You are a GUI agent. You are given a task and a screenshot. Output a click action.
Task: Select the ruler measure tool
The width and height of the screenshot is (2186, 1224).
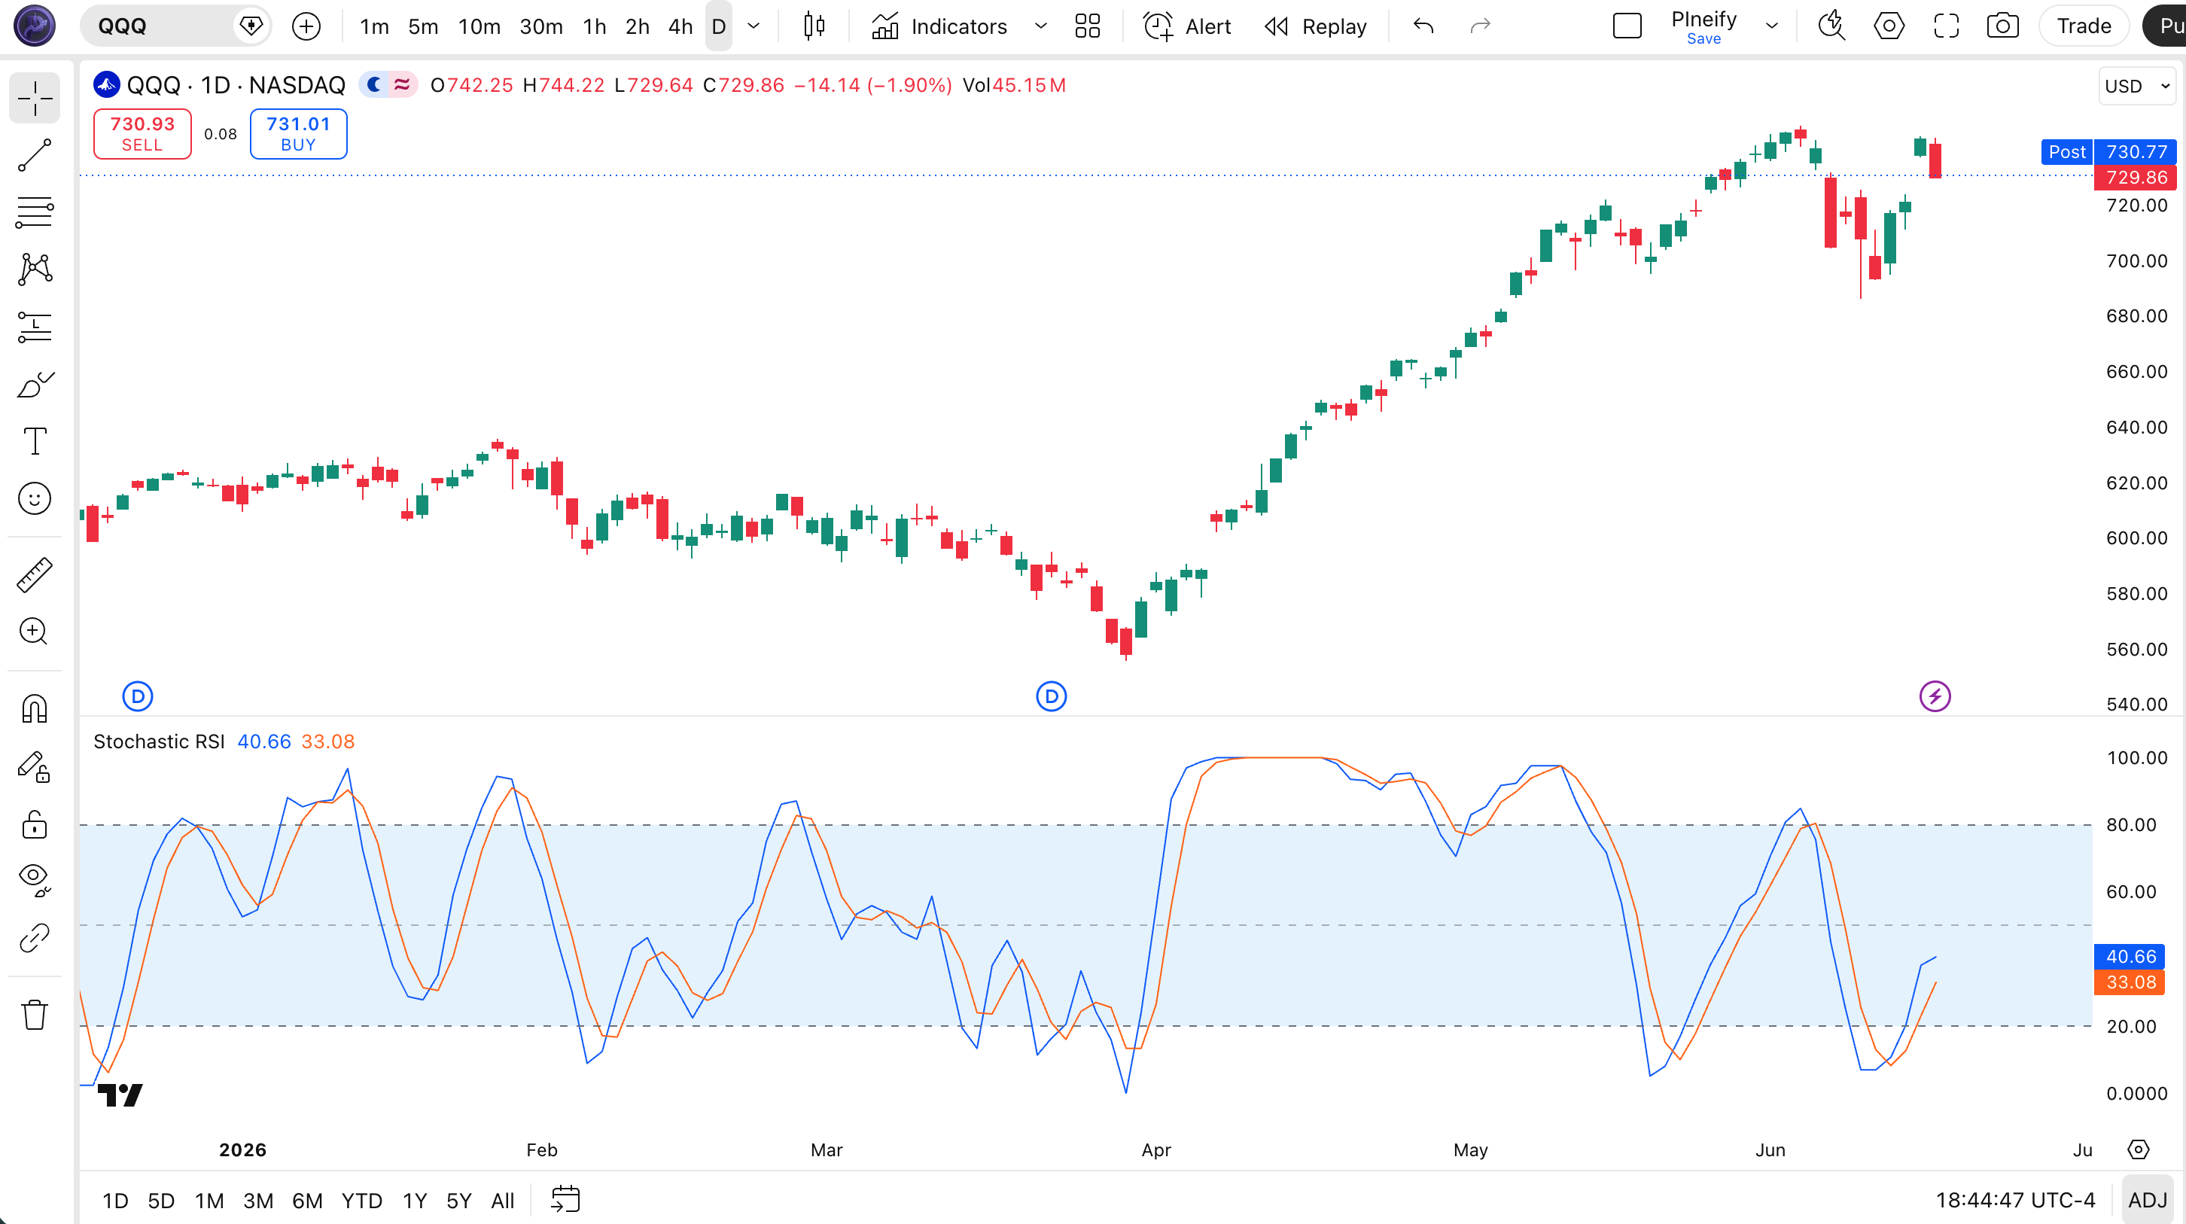pyautogui.click(x=35, y=574)
